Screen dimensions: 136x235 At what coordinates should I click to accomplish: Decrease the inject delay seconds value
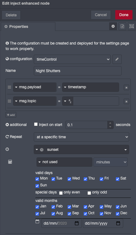[x=110, y=127]
